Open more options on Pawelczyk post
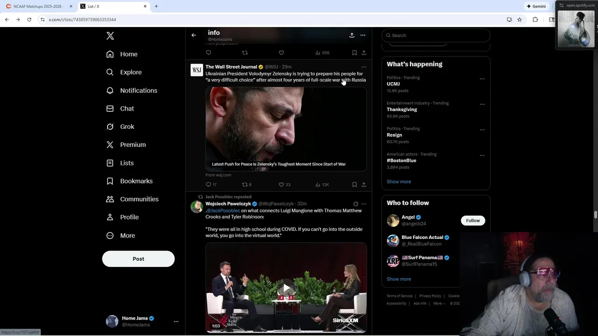This screenshot has width=598, height=336. click(x=364, y=204)
